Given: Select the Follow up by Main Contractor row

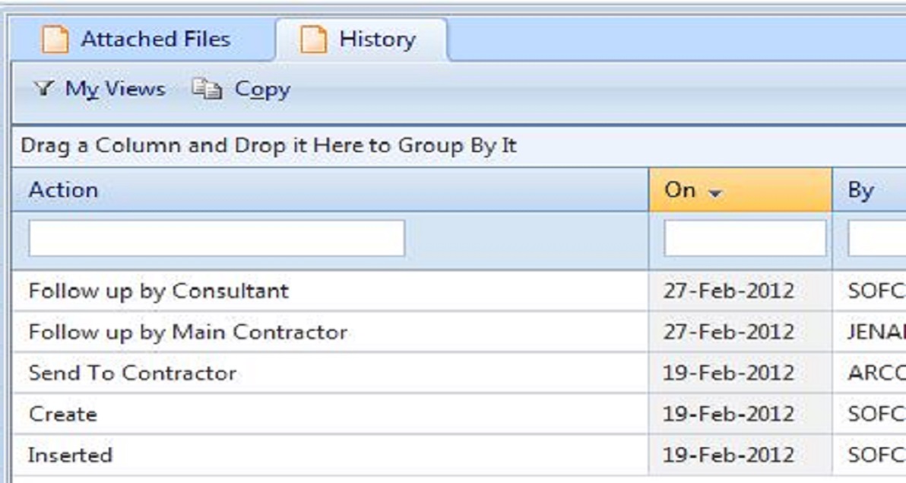Looking at the screenshot, I should (x=187, y=332).
